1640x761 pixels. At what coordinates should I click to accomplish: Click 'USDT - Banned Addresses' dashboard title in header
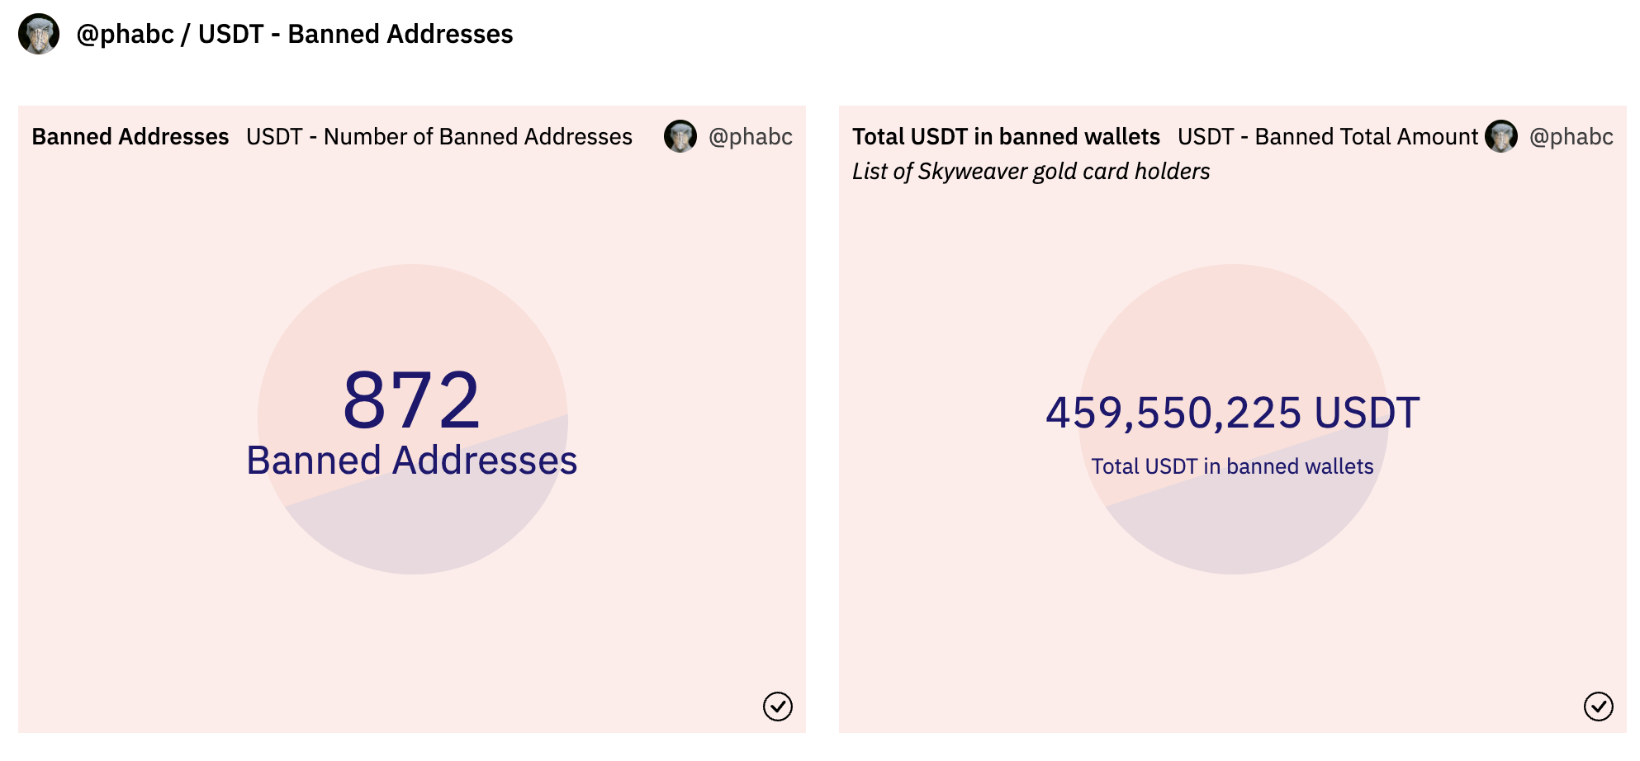click(355, 34)
